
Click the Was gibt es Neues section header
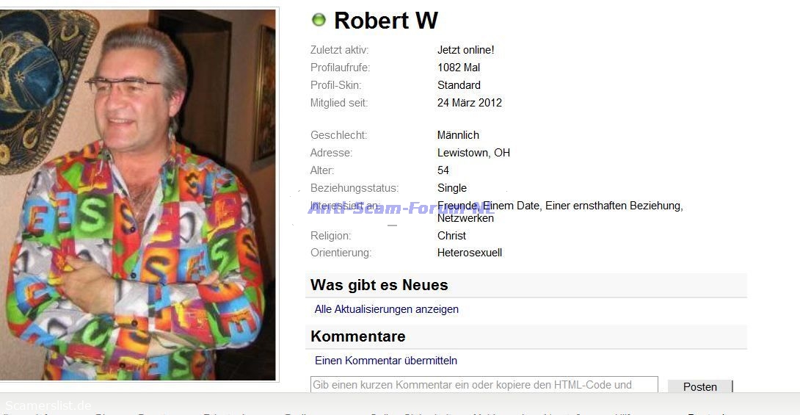click(x=526, y=285)
